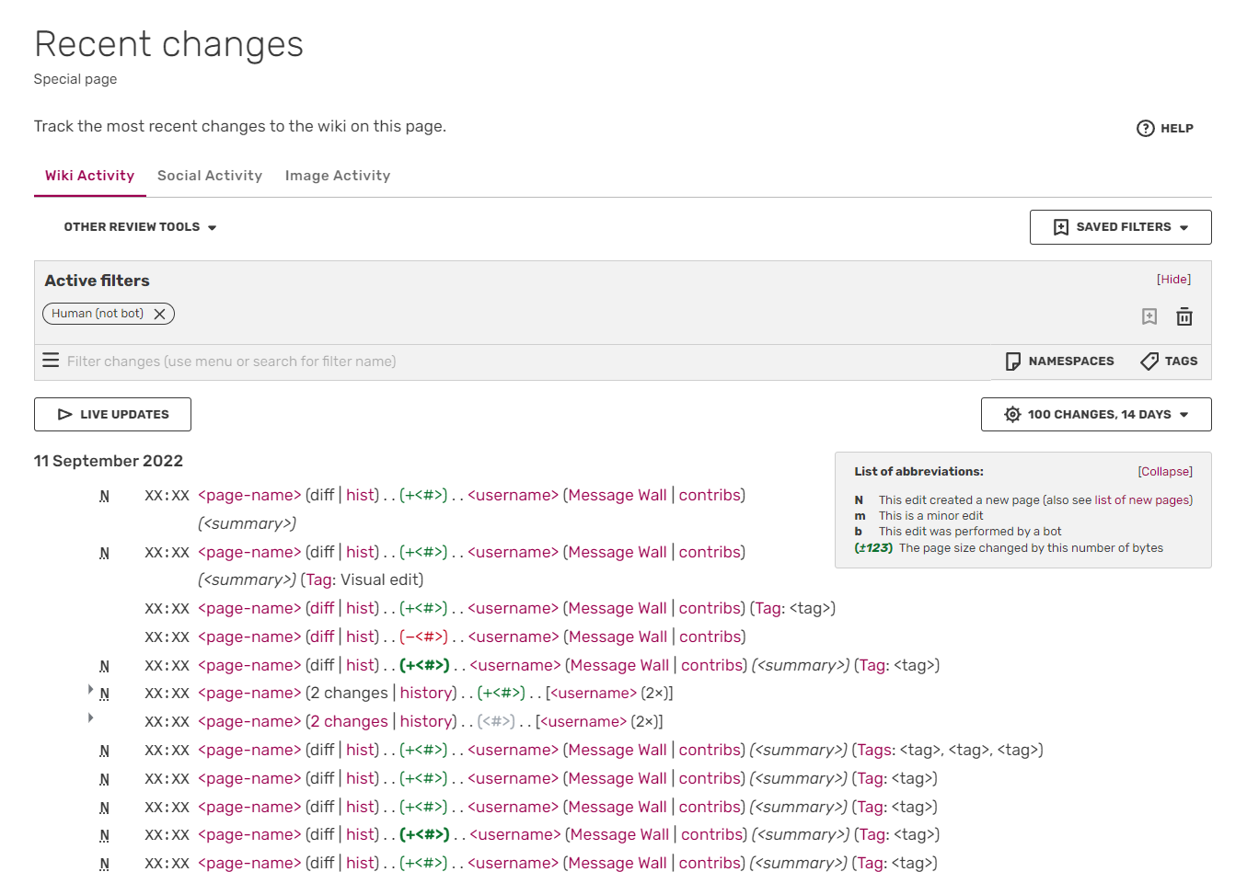
Task: Expand the grouped entry with 2 changes marked N
Action: coord(90,689)
